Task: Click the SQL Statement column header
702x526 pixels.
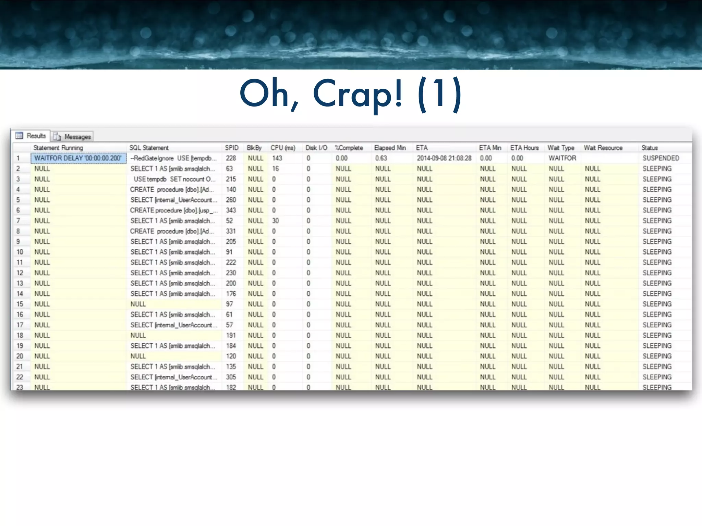Action: [149, 148]
